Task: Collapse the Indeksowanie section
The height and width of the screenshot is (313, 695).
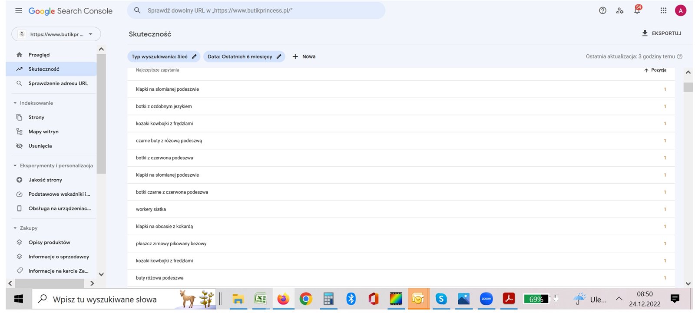Action: pos(15,103)
